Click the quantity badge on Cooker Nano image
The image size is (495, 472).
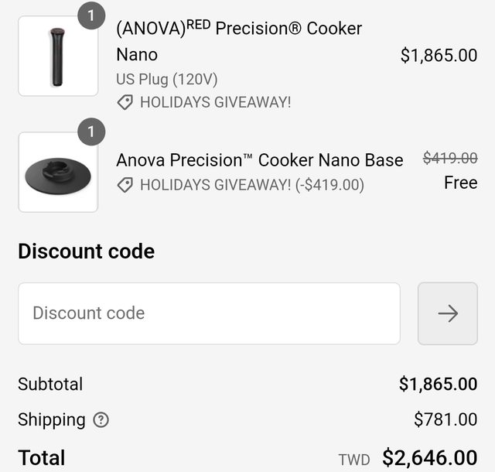coord(91,15)
